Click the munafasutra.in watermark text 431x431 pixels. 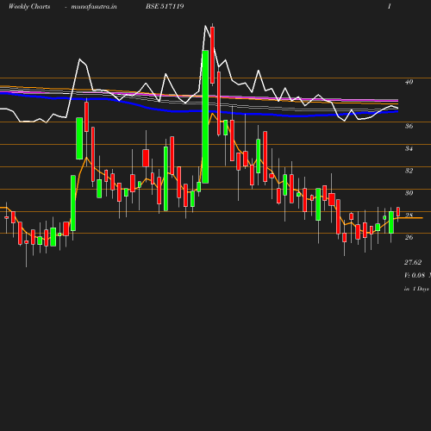(x=94, y=7)
